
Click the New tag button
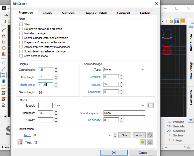[125, 135]
